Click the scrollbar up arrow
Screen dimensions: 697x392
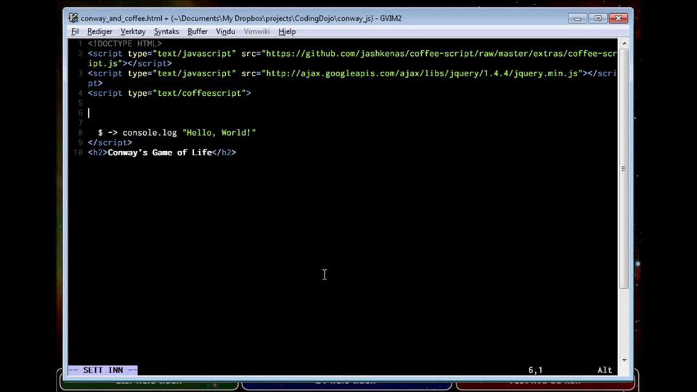click(624, 44)
